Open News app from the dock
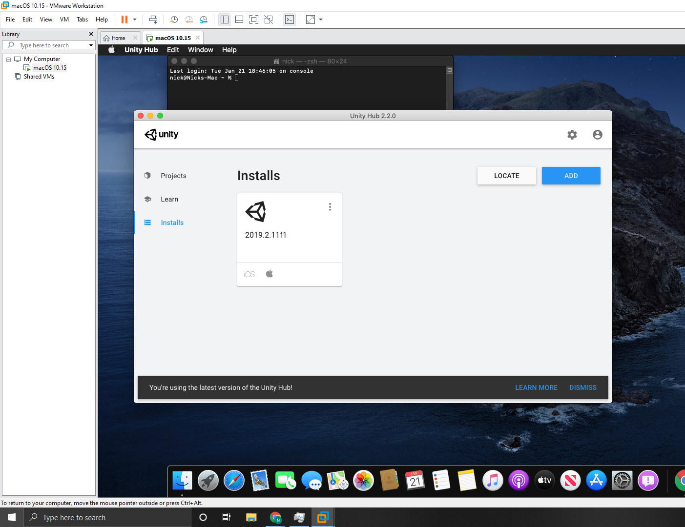The image size is (685, 527). 570,481
